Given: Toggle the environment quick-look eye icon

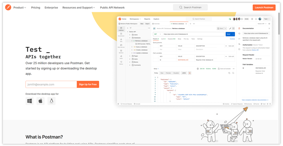Looking at the screenshot, I should pos(269,24).
